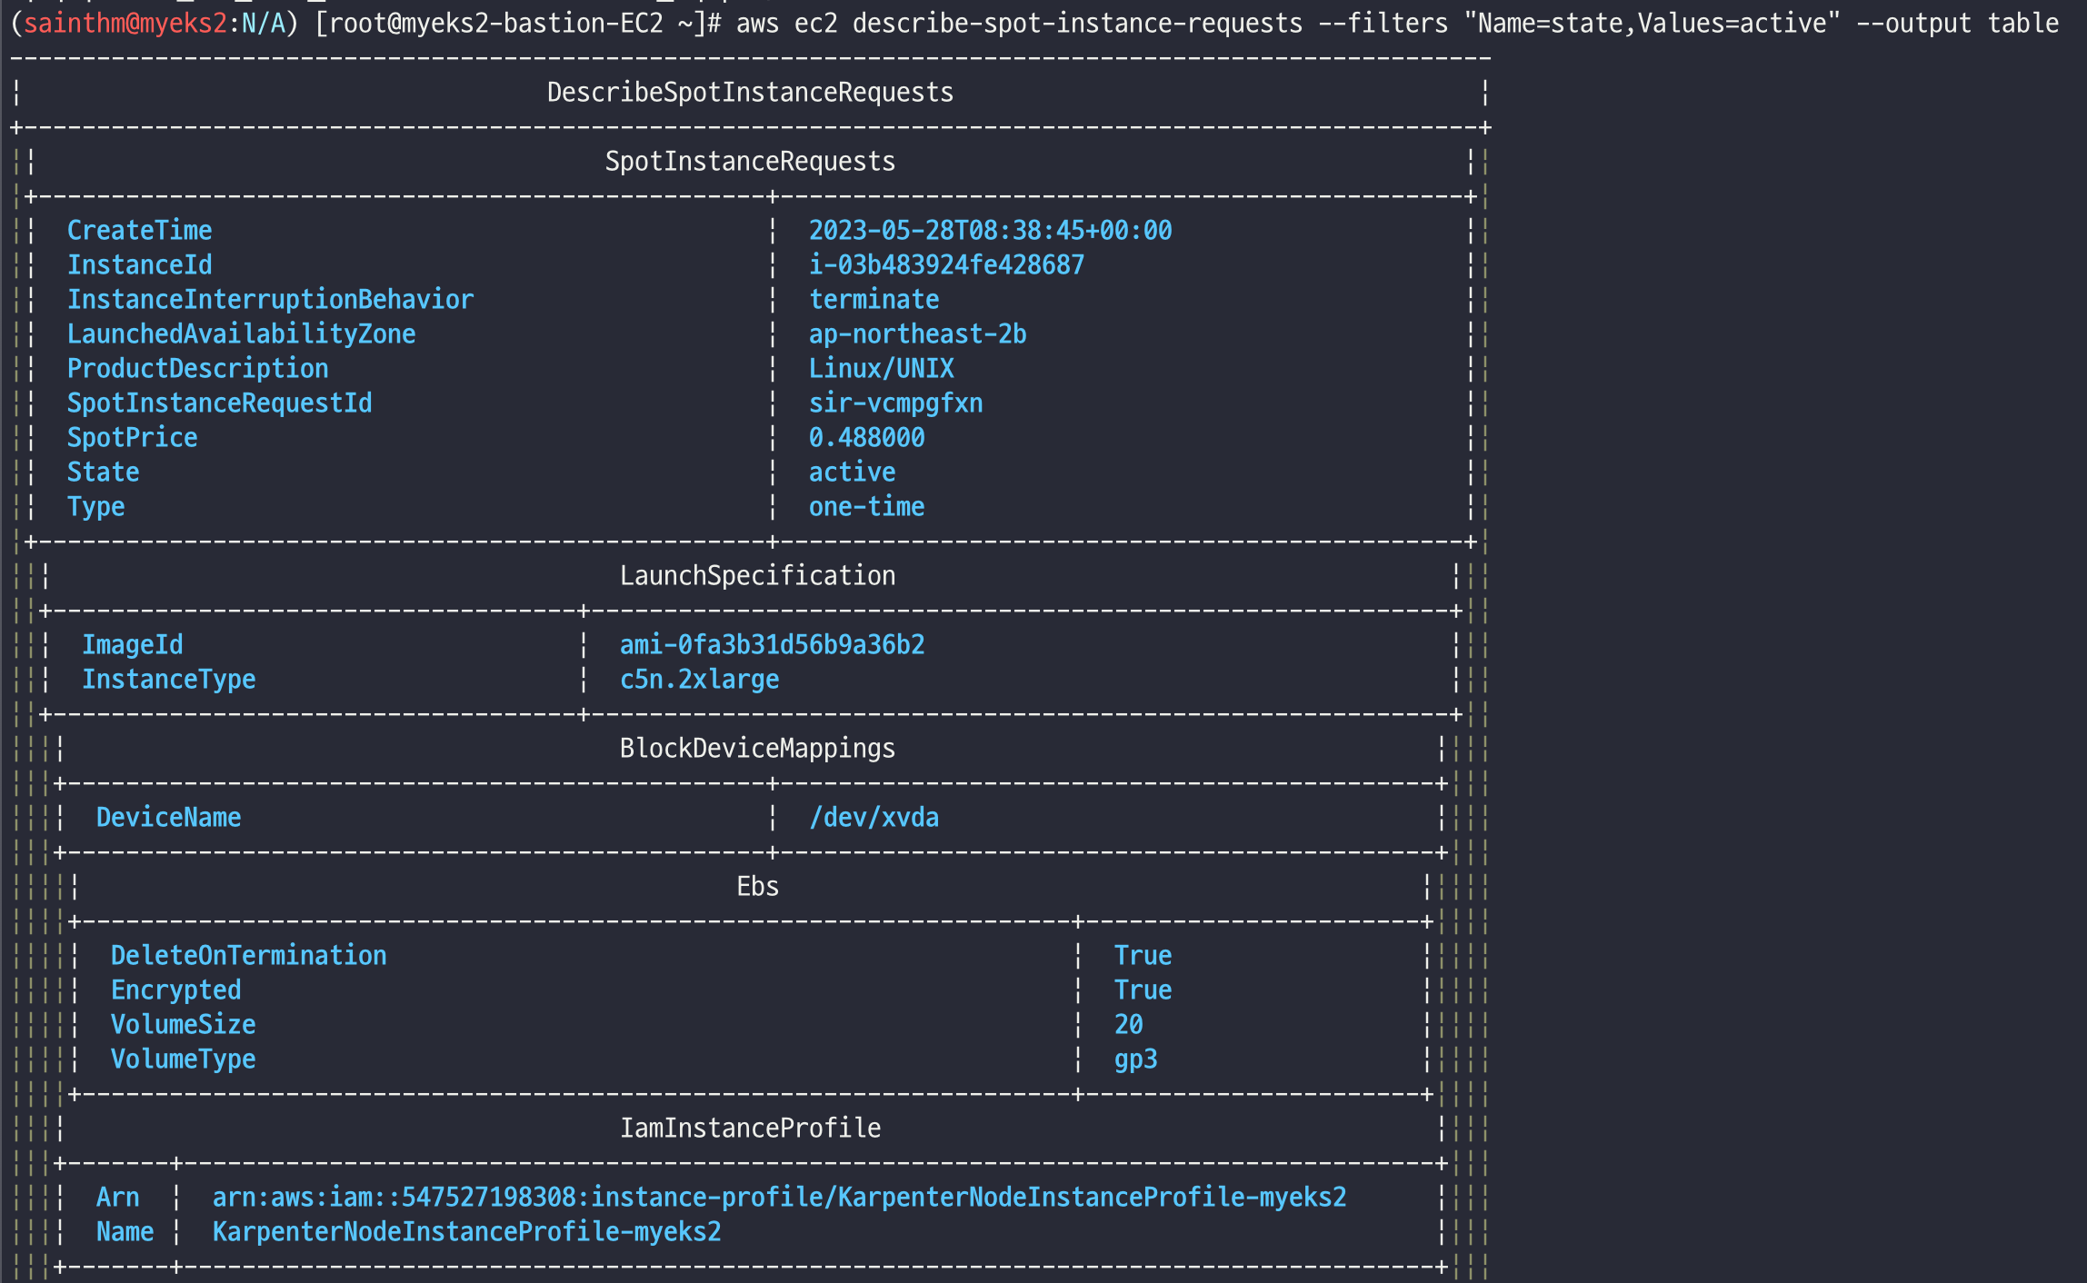Click the AMI ID ami-0fa3b31d56b9a36b2
Screen dimensions: 2087x1283
pyautogui.click(x=772, y=644)
